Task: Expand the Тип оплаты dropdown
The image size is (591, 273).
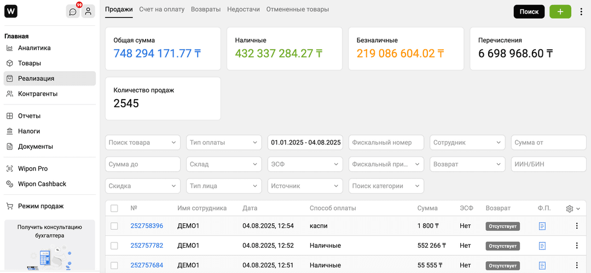Action: [224, 143]
